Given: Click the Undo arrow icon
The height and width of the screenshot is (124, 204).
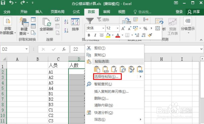Looking at the screenshot, I should pyautogui.click(x=11, y=3).
